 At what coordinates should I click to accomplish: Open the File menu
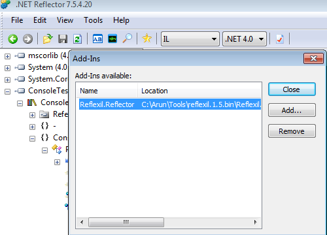click(17, 20)
